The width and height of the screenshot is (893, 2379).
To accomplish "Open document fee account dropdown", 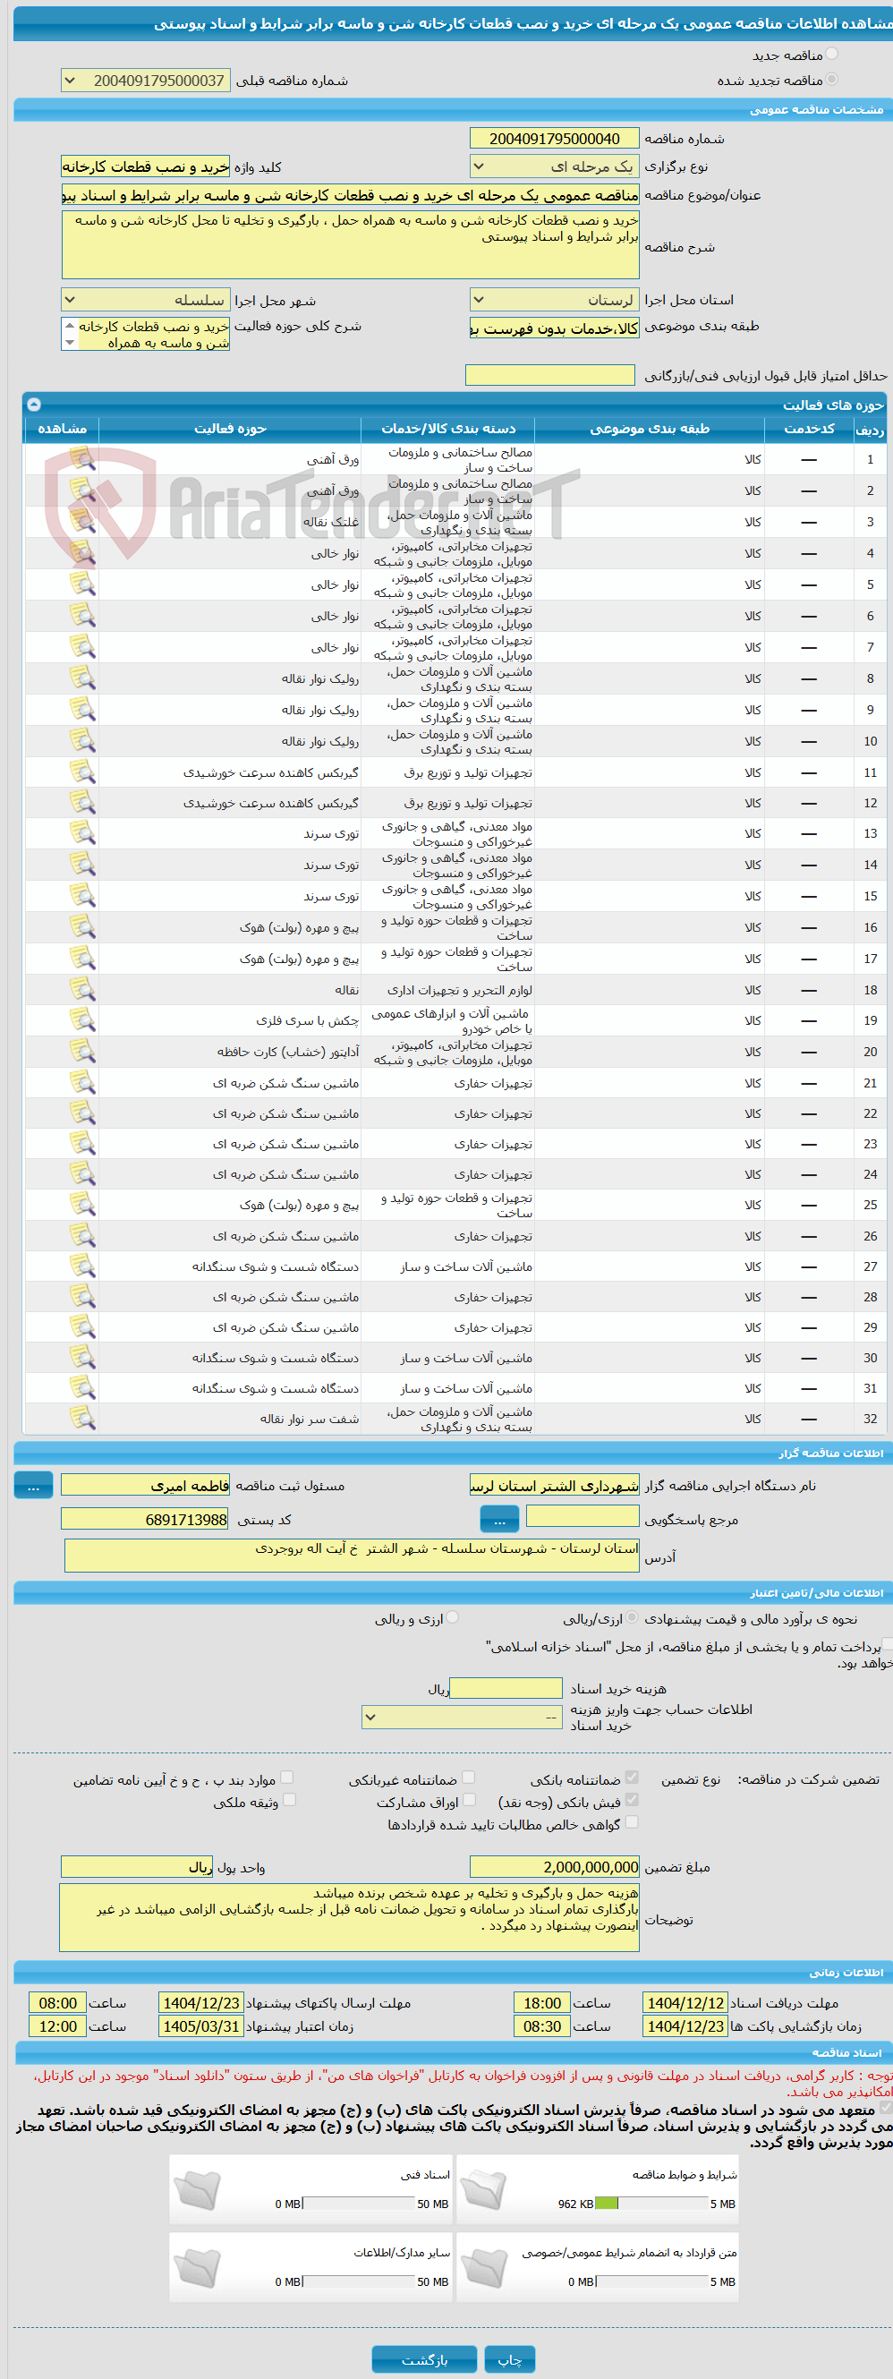I will pyautogui.click(x=462, y=1718).
